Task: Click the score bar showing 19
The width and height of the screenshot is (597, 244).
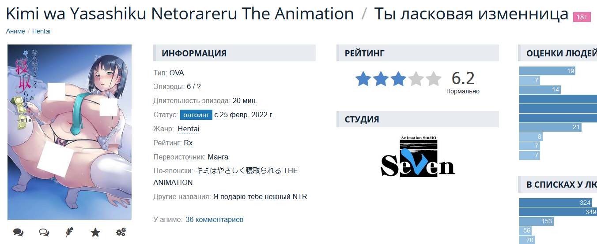Action: pos(547,71)
